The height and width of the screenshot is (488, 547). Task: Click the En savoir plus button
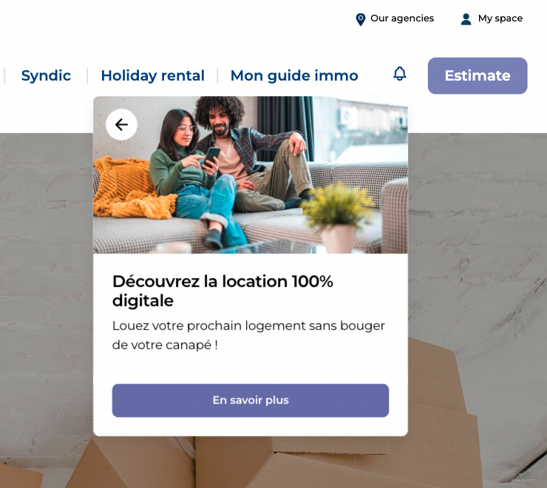click(x=251, y=401)
